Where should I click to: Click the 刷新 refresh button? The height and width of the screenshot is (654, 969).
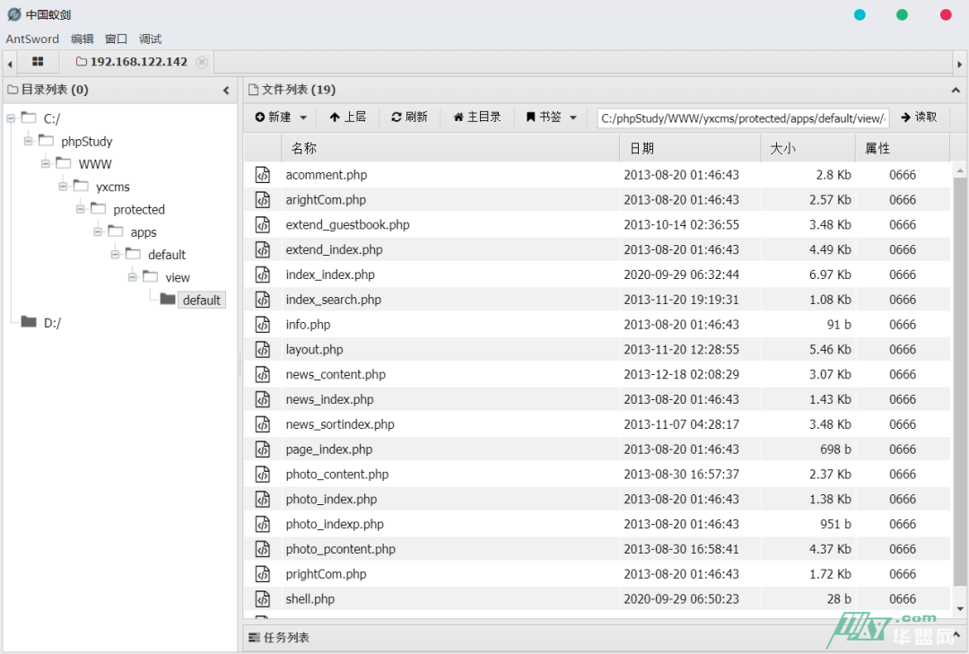pos(409,118)
